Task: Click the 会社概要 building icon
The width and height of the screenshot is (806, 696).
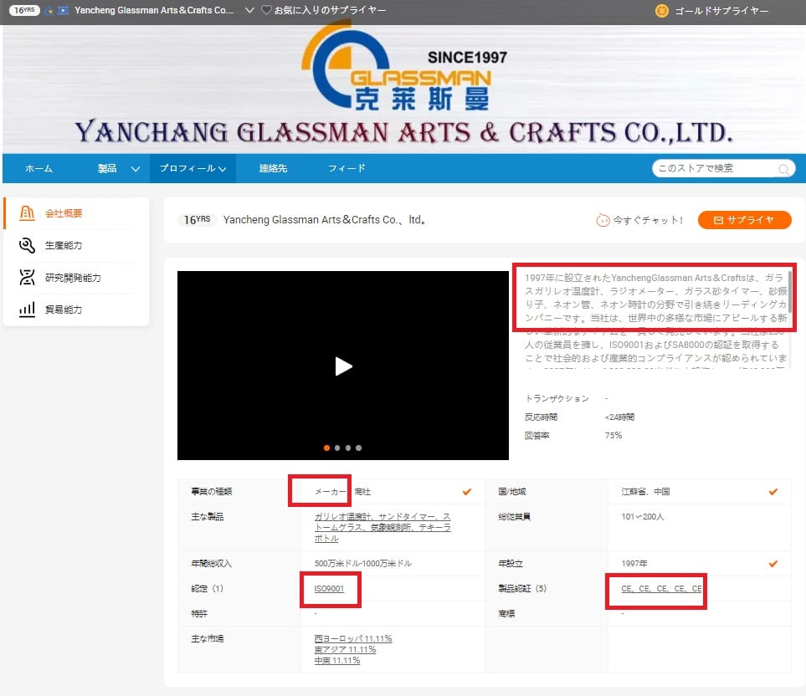Action: 28,213
